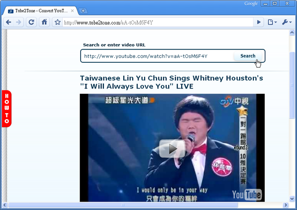
Task: Open the red HOW TO side tab
Action: (6, 109)
